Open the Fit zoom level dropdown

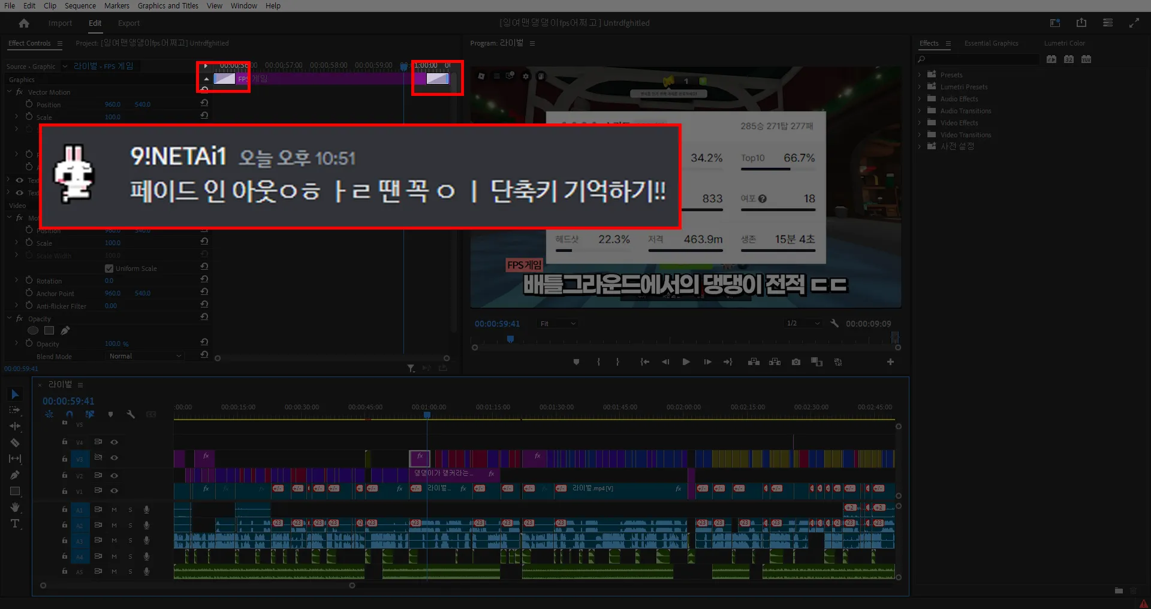(558, 324)
